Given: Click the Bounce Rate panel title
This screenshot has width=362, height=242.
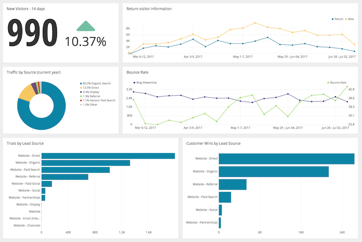Looking at the screenshot, I should coord(138,72).
